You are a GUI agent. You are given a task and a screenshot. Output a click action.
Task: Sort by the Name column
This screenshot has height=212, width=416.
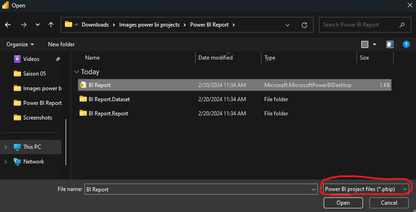coord(92,58)
